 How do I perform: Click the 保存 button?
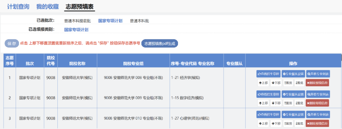[x=12, y=43]
